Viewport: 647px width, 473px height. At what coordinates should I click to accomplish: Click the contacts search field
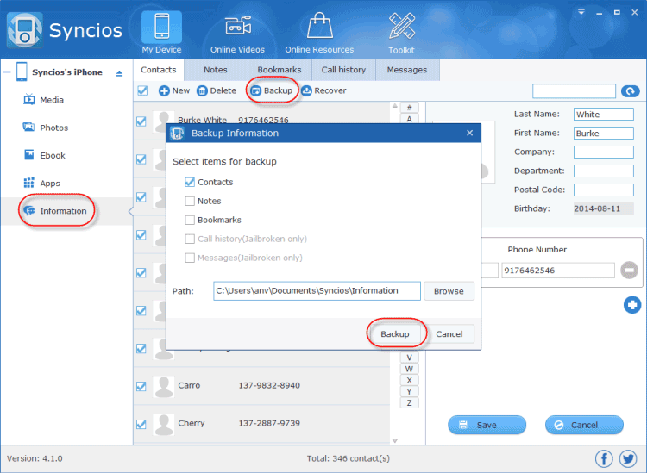(574, 91)
